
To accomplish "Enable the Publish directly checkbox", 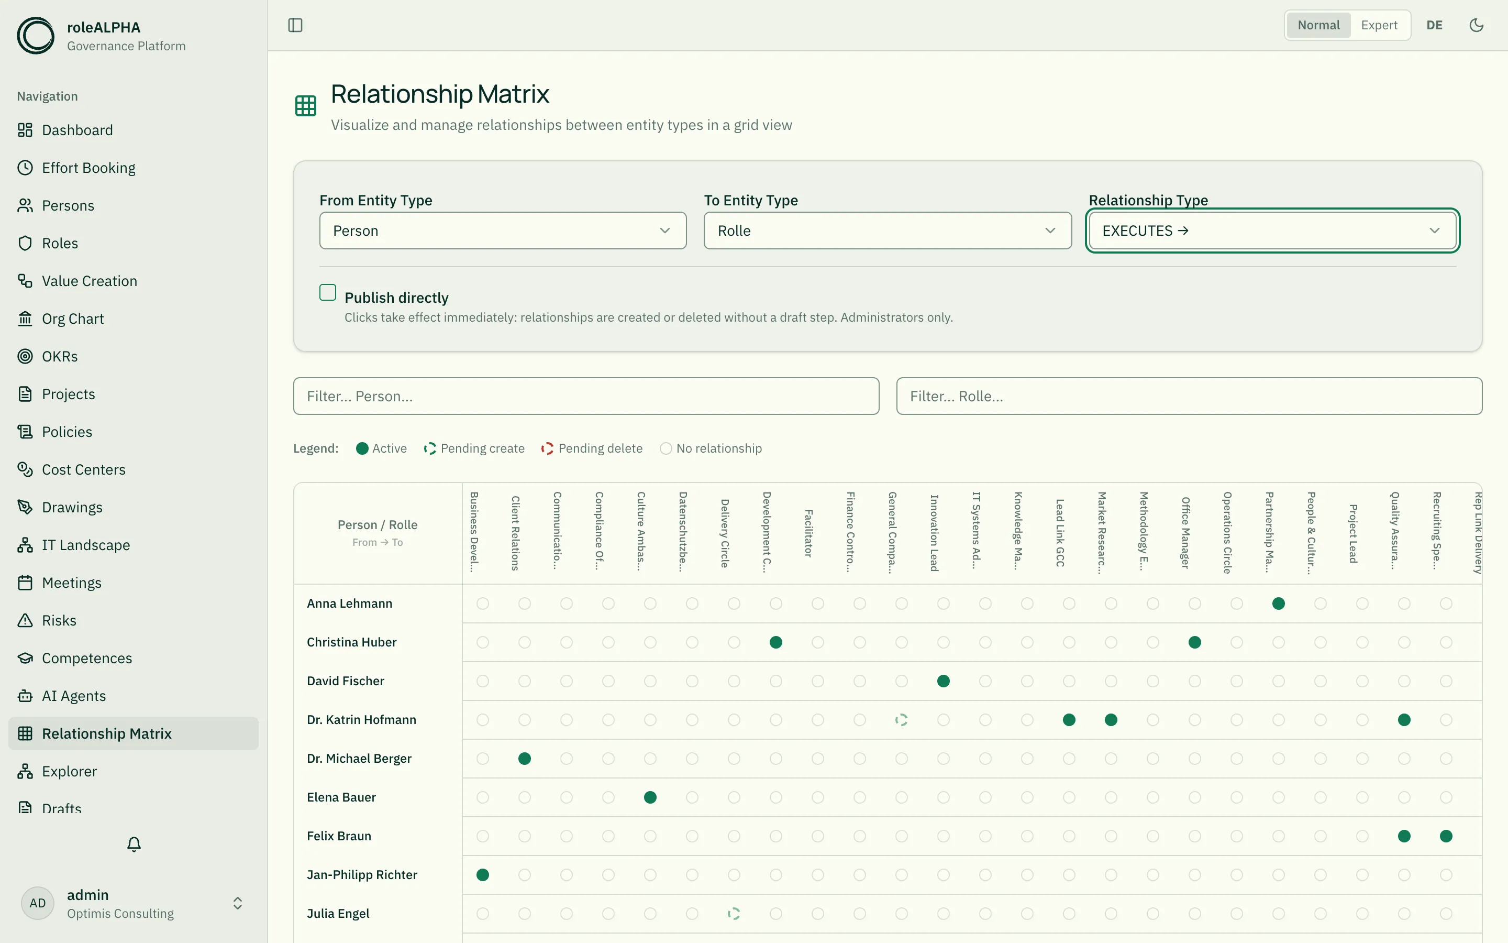I will pos(328,292).
